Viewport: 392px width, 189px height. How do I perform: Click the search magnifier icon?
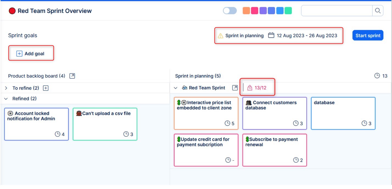pos(378,11)
